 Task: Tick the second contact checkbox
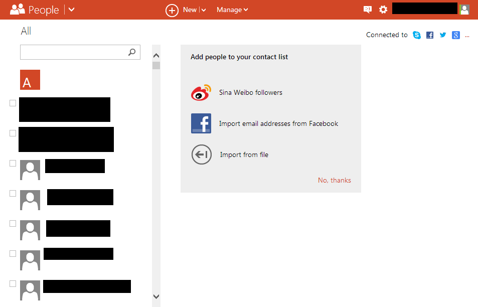[13, 133]
